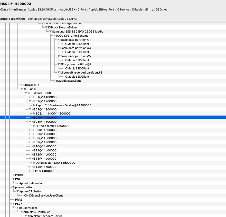
Task: Select the PRRE row
Action: coord(113,200)
